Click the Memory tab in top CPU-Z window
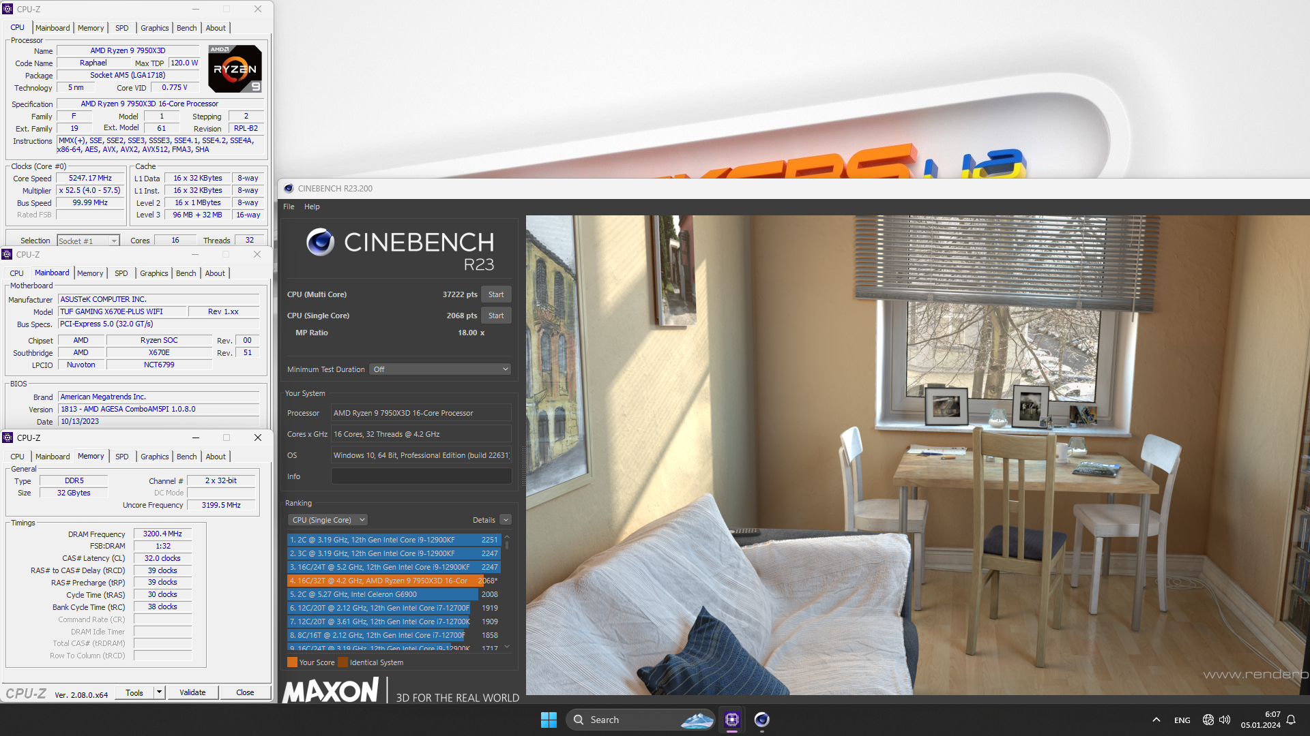The image size is (1310, 736). (x=90, y=28)
